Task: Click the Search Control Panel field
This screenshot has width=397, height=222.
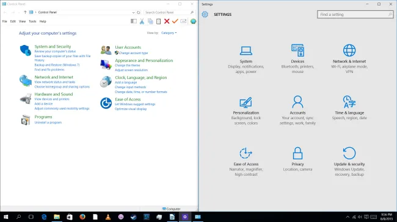Action: click(x=169, y=12)
